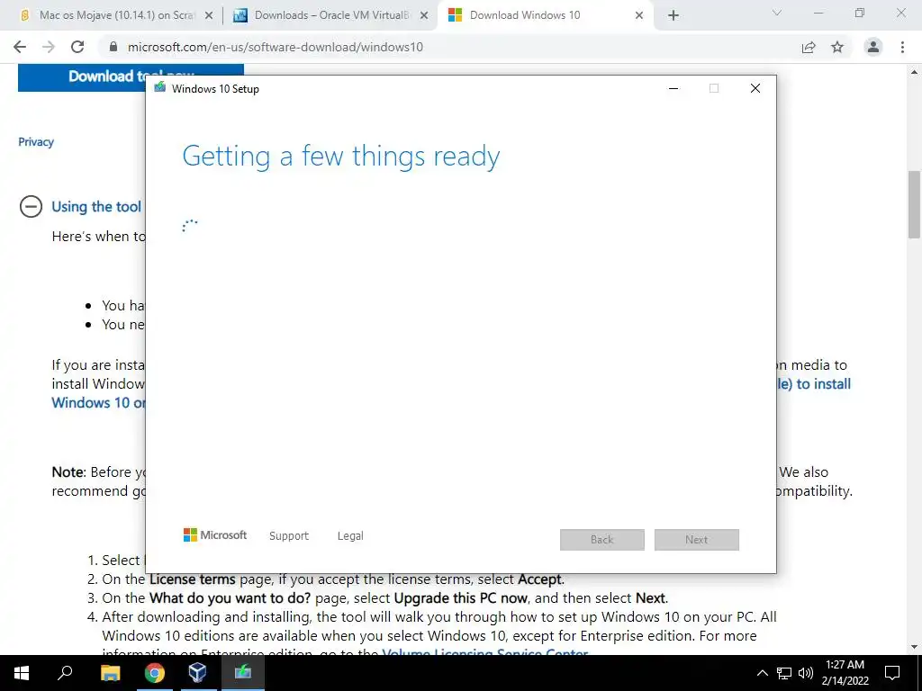Open the notification action center
The width and height of the screenshot is (922, 691).
click(892, 673)
